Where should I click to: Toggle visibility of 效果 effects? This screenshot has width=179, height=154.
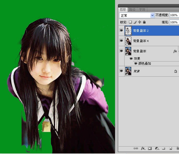131,58
